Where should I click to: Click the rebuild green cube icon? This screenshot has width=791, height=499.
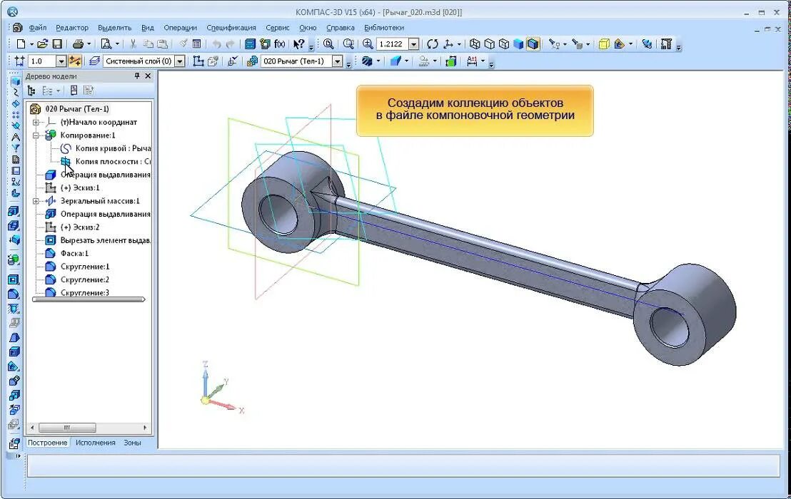tap(451, 61)
